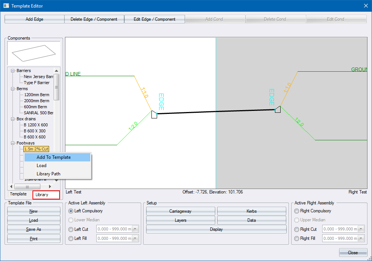Select the Right Fill radio button
This screenshot has width=372, height=261.
(x=297, y=238)
